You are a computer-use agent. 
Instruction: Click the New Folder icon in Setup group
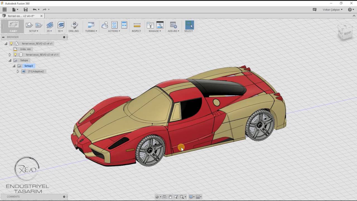click(39, 25)
